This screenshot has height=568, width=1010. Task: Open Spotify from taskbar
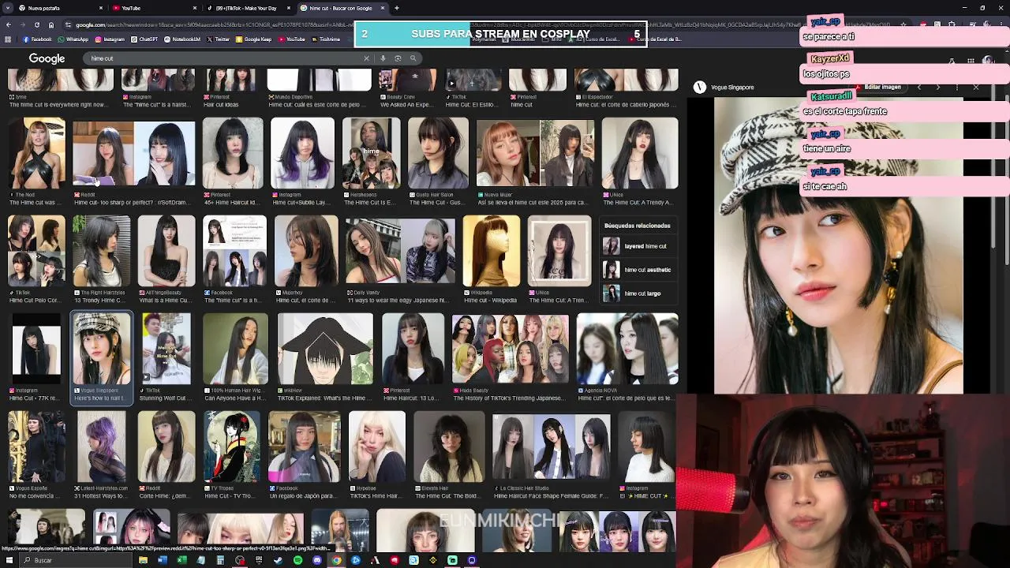297,560
